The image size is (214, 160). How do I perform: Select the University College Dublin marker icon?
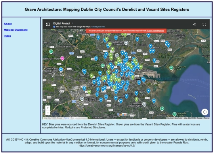tap(144, 104)
